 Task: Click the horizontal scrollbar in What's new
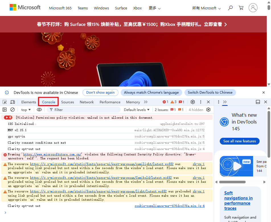tap(232, 182)
